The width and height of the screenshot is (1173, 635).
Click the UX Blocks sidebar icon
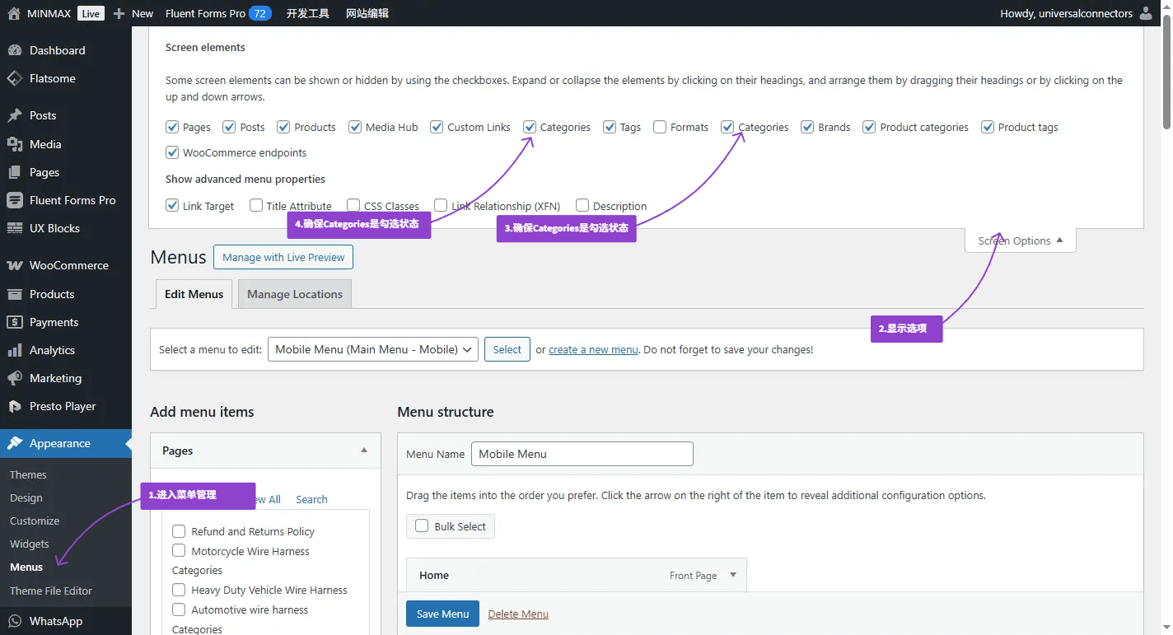[x=14, y=229]
